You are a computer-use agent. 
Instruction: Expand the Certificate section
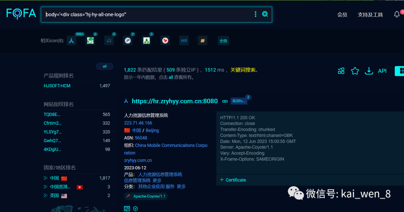pyautogui.click(x=233, y=180)
